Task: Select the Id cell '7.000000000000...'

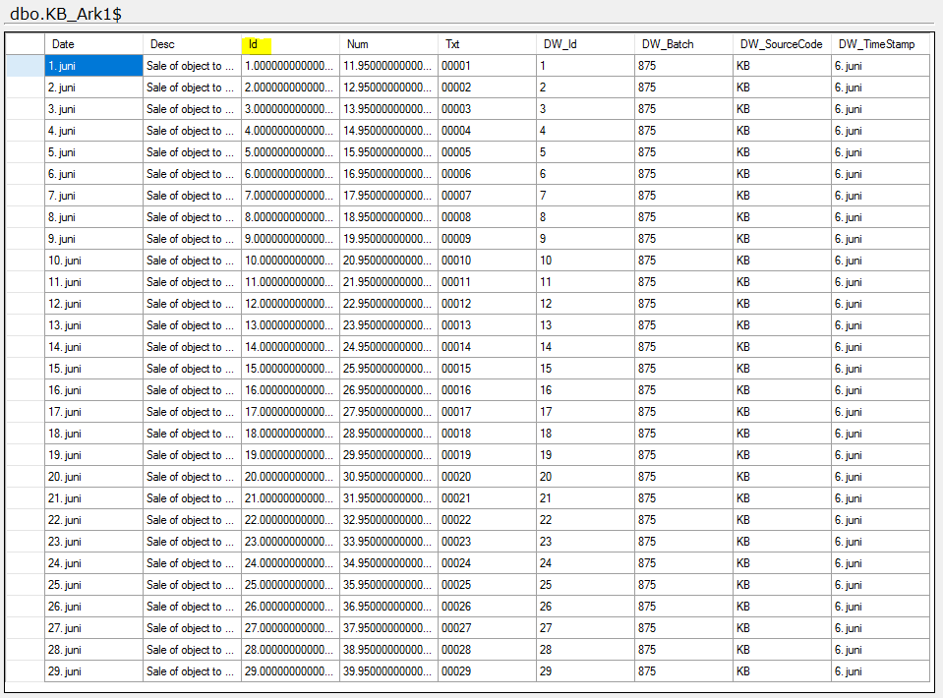Action: point(290,196)
